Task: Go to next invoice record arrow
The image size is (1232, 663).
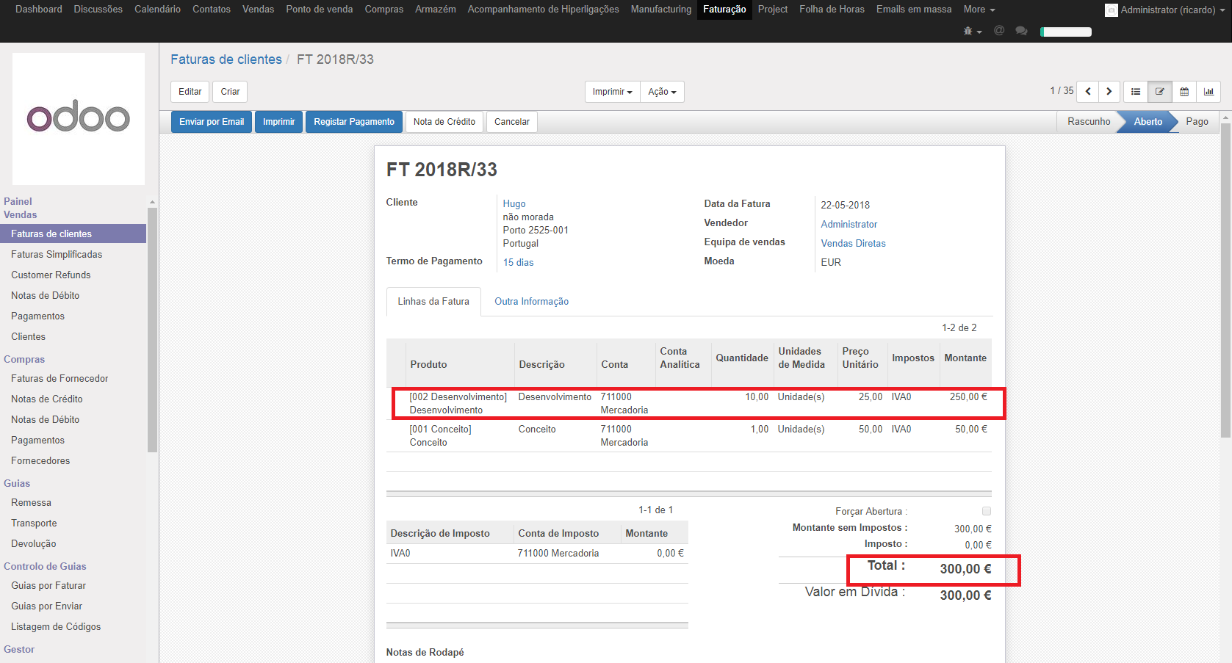Action: coord(1109,92)
